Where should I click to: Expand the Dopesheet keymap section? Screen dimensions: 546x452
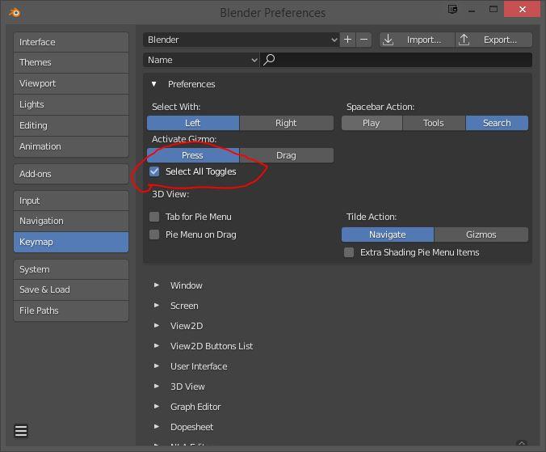click(x=157, y=427)
